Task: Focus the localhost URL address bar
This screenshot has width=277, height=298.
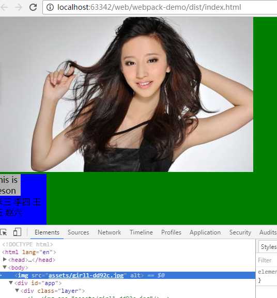Action: tap(160, 7)
